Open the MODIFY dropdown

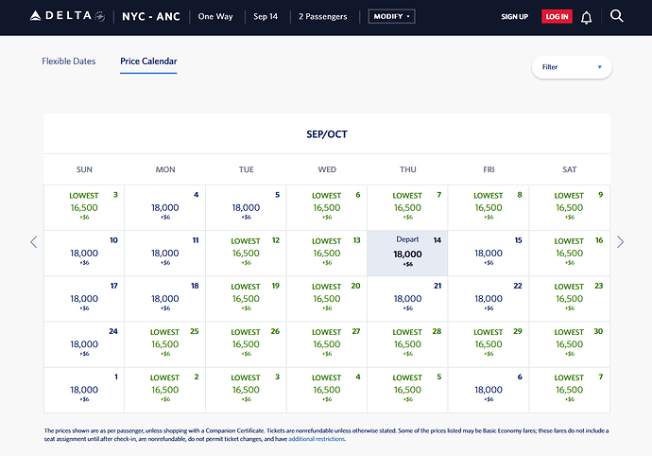click(x=391, y=16)
